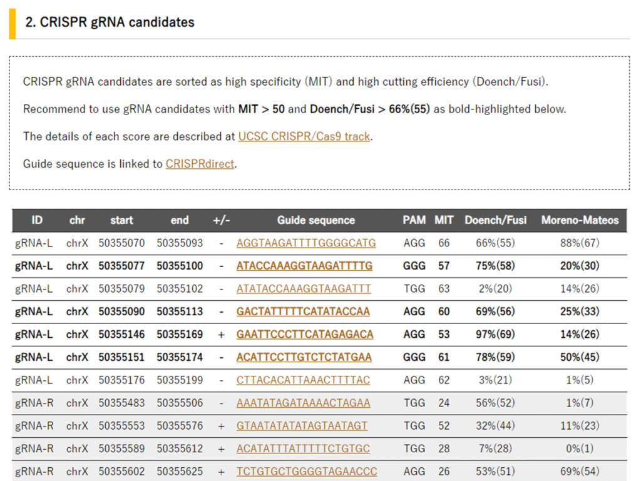
Task: Click the CRISPR gRNA candidates section heading
Action: click(x=110, y=23)
